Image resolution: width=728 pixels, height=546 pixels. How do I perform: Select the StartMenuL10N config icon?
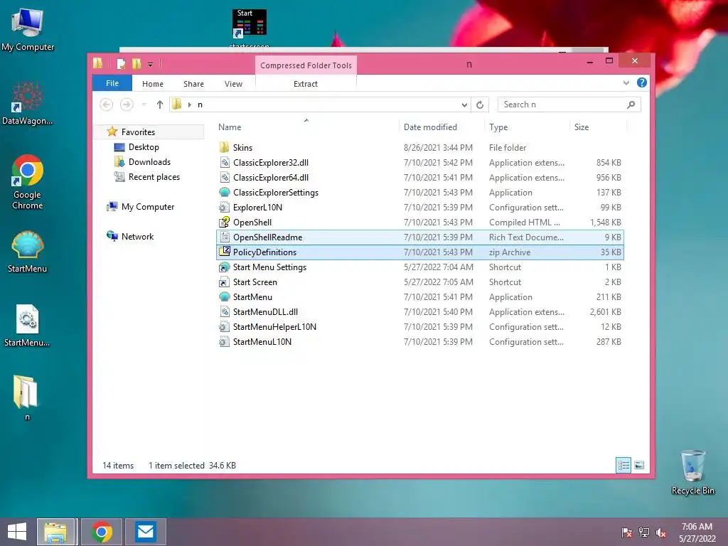coord(224,341)
